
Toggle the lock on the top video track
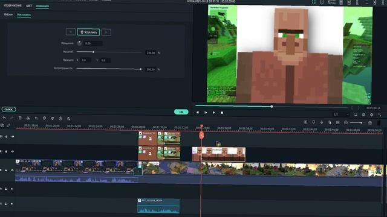pyautogui.click(x=7, y=137)
